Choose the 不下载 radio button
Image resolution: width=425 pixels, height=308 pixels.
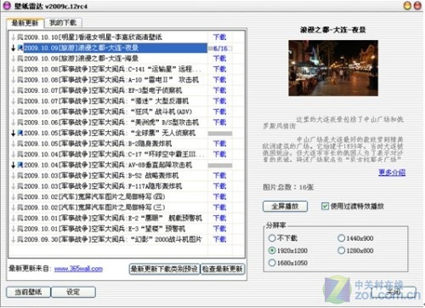pos(272,238)
